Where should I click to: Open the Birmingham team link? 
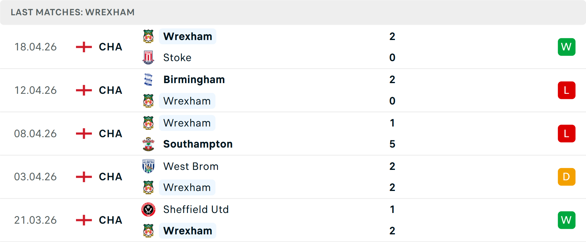[194, 79]
